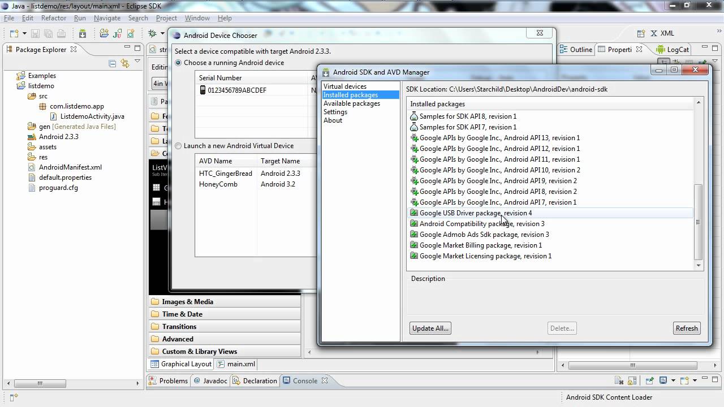Open the New wizard dropdown arrow

click(x=24, y=33)
